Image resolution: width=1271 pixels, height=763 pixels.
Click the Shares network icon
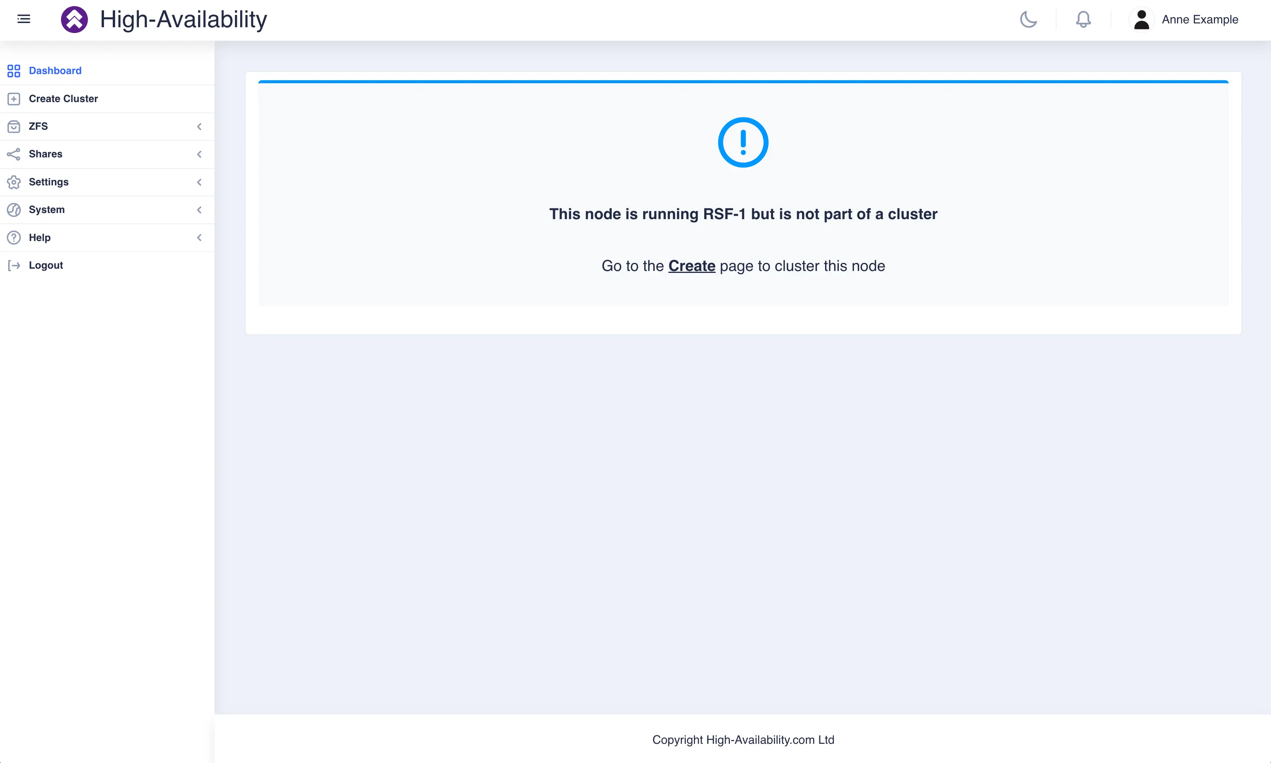click(x=14, y=154)
